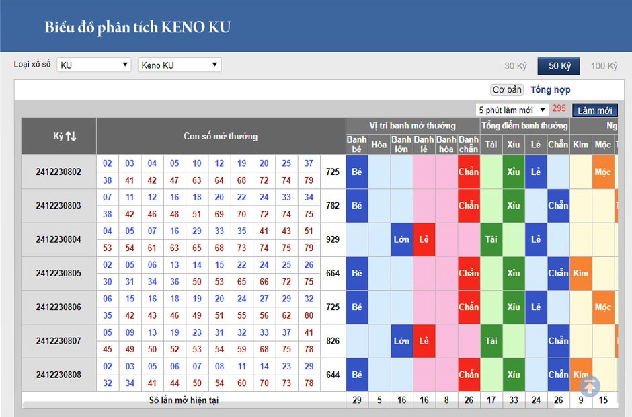Select period 2412230803 row label
The image size is (632, 417).
(x=58, y=206)
